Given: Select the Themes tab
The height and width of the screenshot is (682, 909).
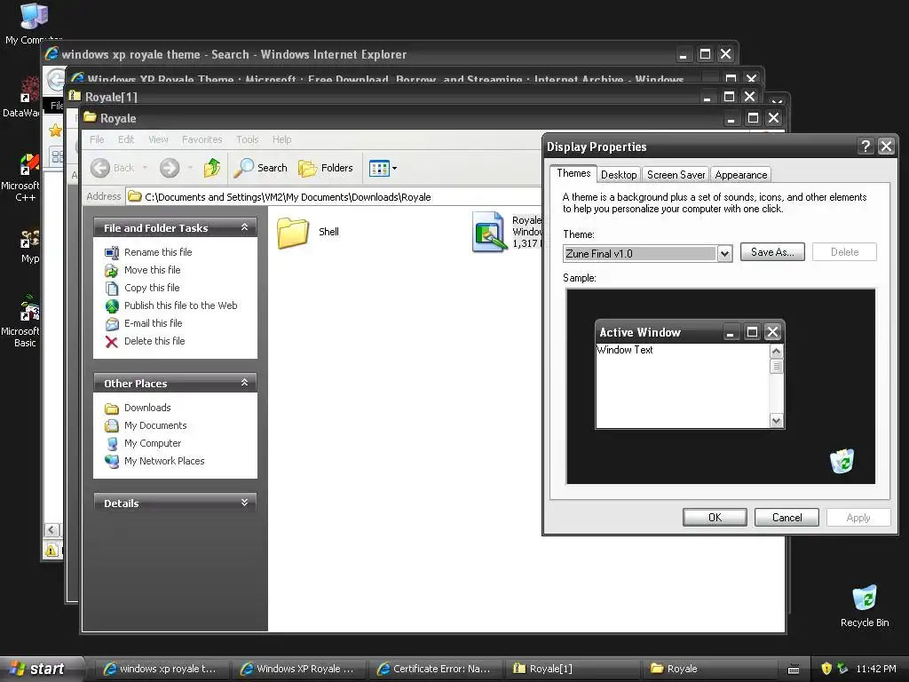Looking at the screenshot, I should click(x=573, y=173).
